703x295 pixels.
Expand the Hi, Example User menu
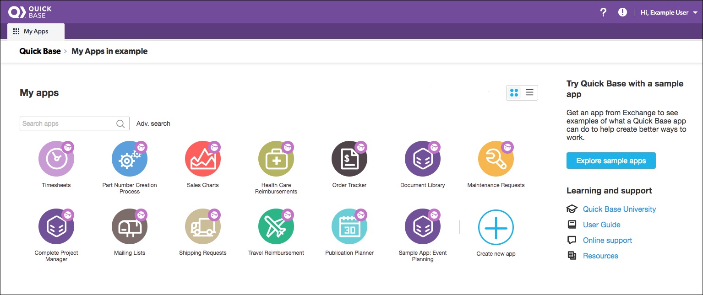tap(669, 13)
